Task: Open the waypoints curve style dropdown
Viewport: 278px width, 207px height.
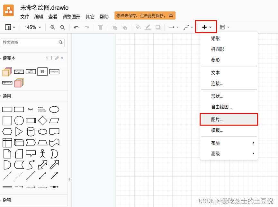Action: click(188, 27)
